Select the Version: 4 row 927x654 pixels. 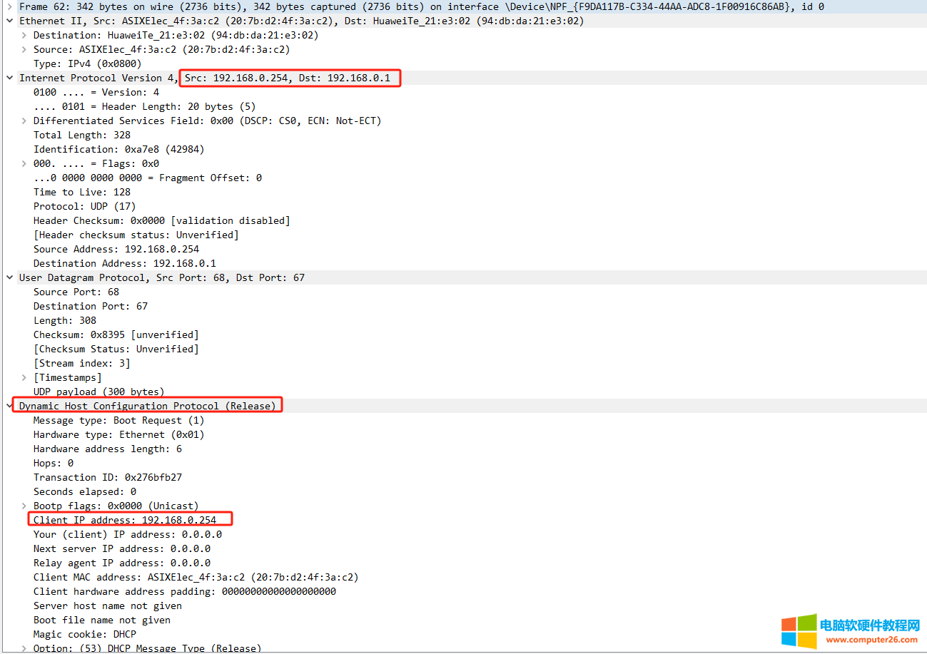tap(96, 92)
